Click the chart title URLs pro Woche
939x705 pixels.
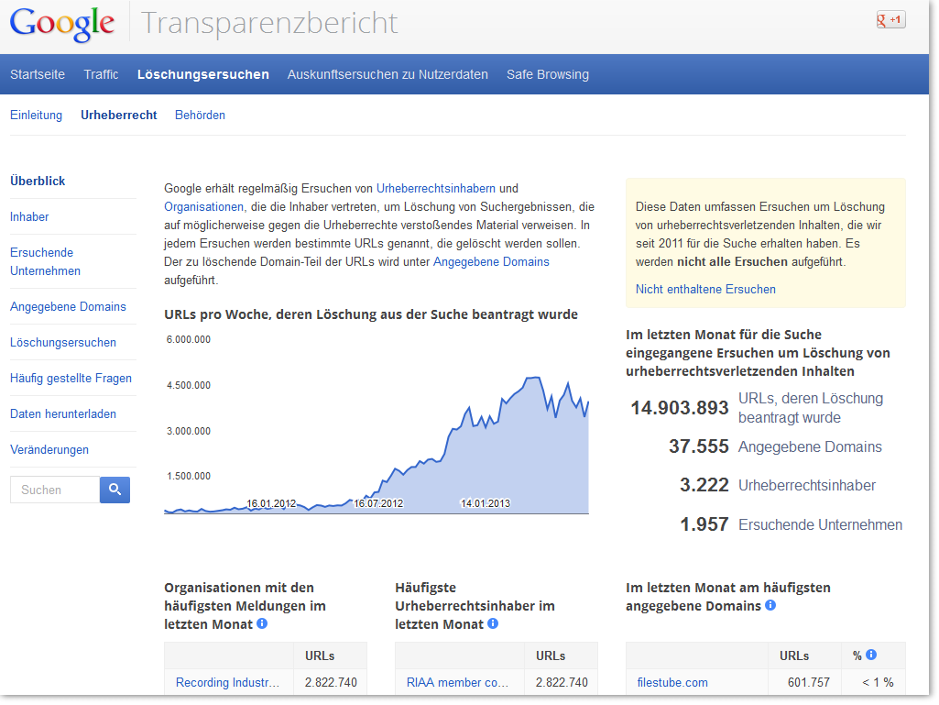[x=371, y=314]
